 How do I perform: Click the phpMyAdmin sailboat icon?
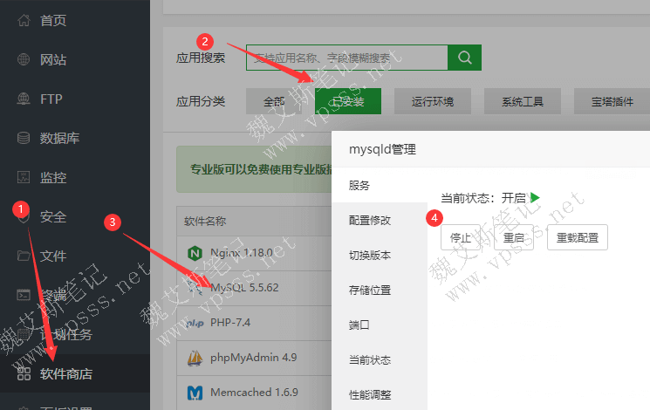point(195,358)
